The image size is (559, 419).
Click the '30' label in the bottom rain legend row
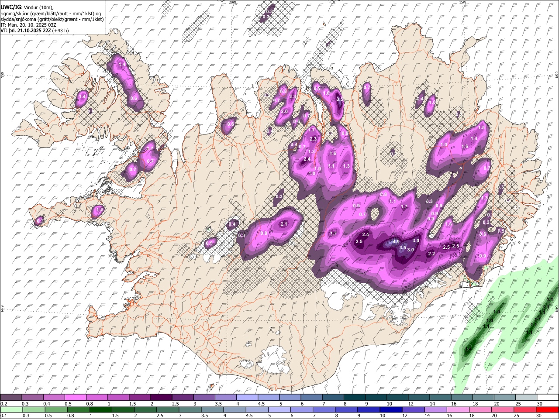[539, 416]
